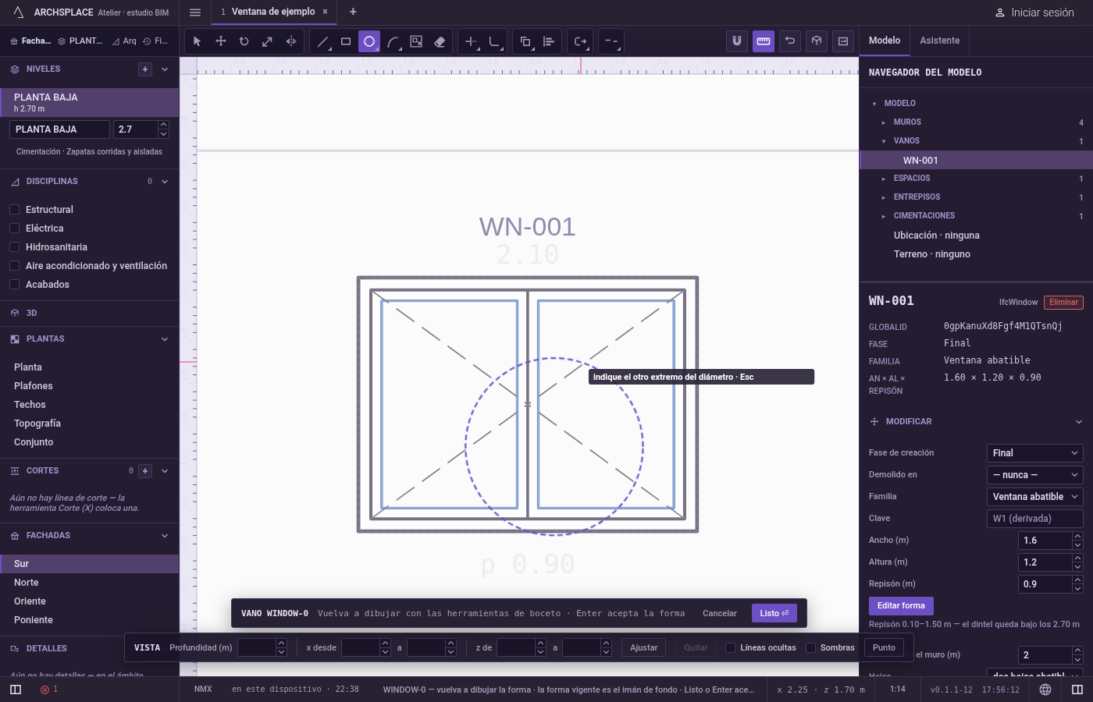Select the line sketch tool
Image resolution: width=1093 pixels, height=702 pixels.
[322, 41]
